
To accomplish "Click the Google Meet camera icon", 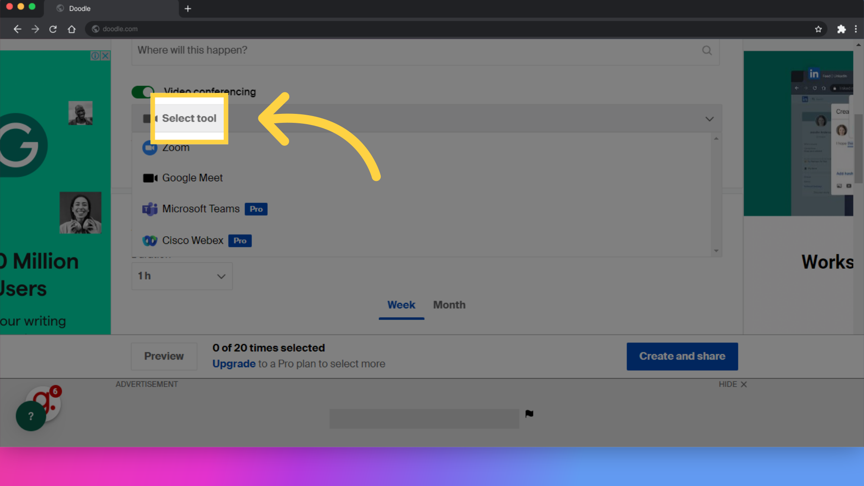I will [150, 178].
